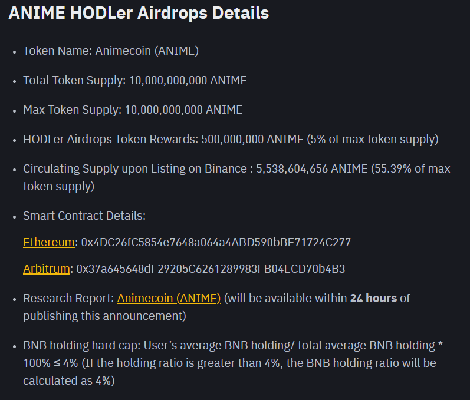470x400 pixels.
Task: Click the ANIME HODLer Airdrops Details heading
Action: coord(139,13)
